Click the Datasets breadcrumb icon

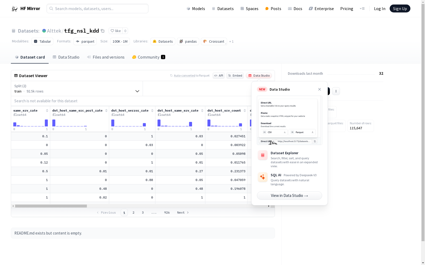click(x=14, y=31)
